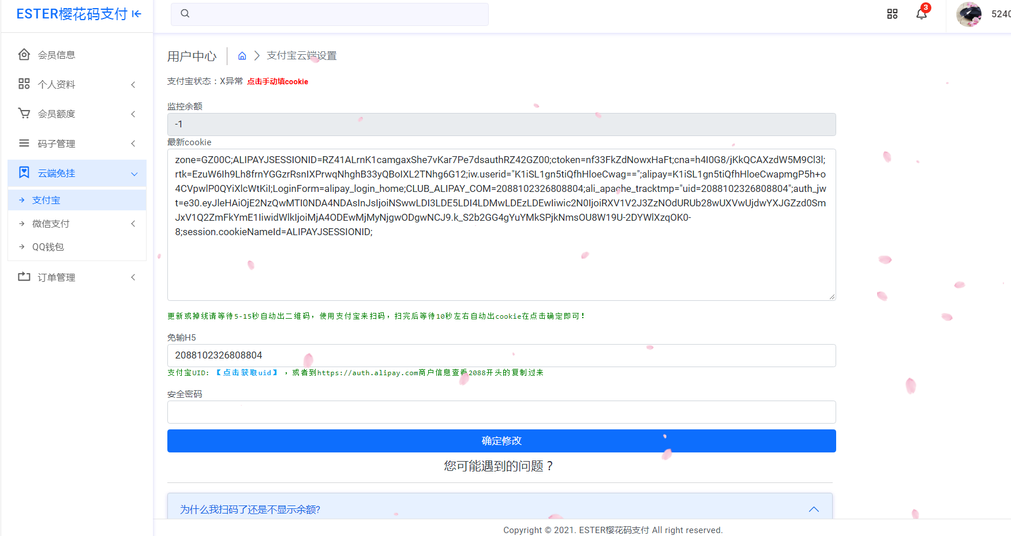Expand the 会员额度 submenu chevron
1011x536 pixels.
[133, 114]
